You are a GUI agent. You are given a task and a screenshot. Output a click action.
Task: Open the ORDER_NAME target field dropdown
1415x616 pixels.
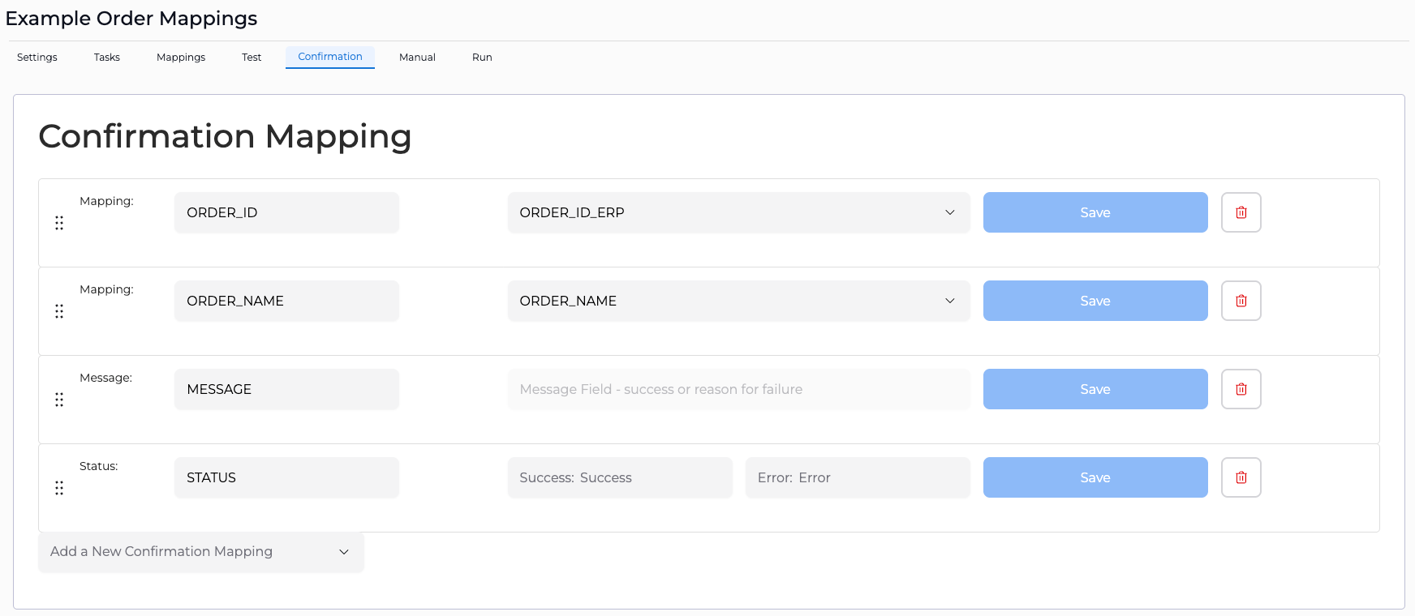[738, 301]
